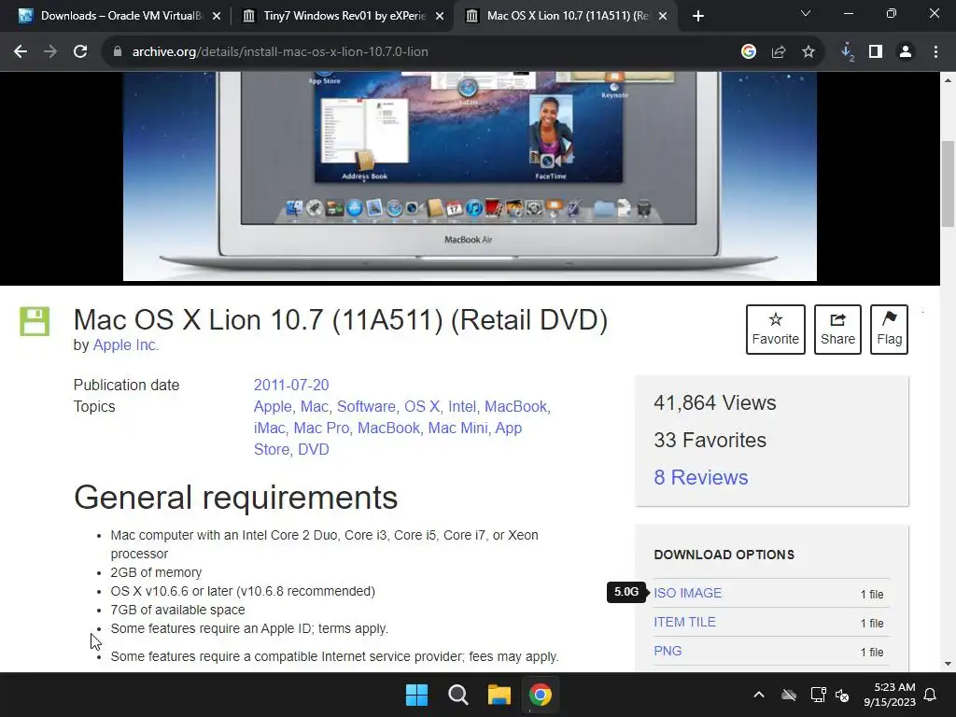Click publication date 2011-07-20

pyautogui.click(x=291, y=386)
